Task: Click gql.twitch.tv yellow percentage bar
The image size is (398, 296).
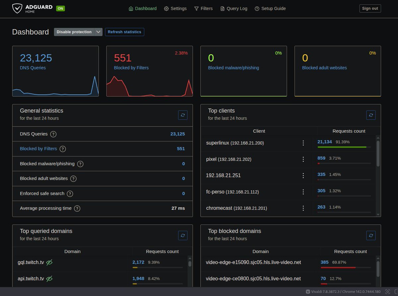Action: [135, 267]
